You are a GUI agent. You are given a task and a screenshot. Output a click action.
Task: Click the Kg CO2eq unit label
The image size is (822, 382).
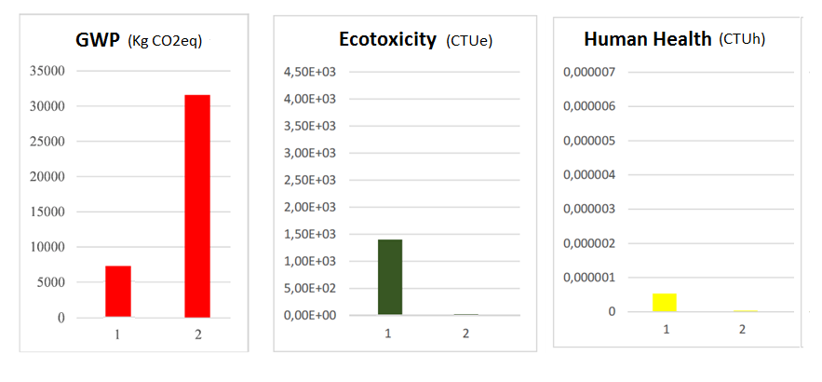point(166,41)
